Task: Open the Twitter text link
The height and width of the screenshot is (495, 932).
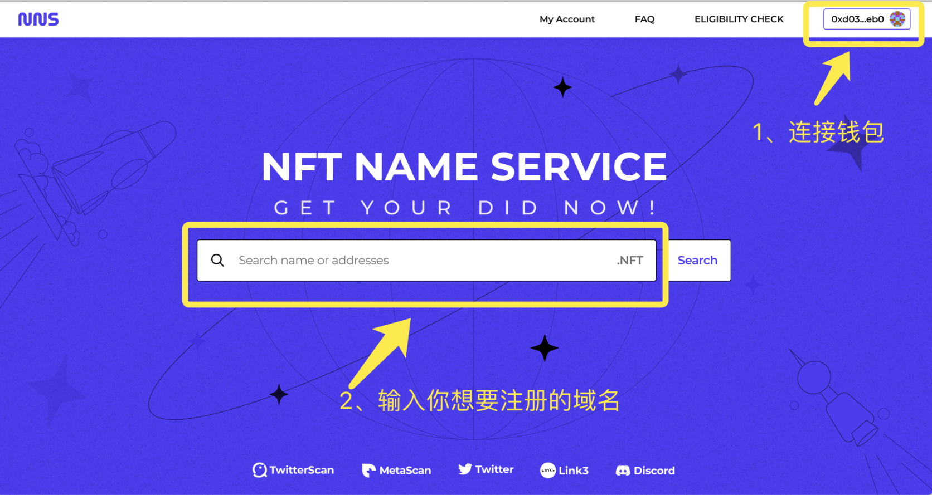Action: click(494, 469)
